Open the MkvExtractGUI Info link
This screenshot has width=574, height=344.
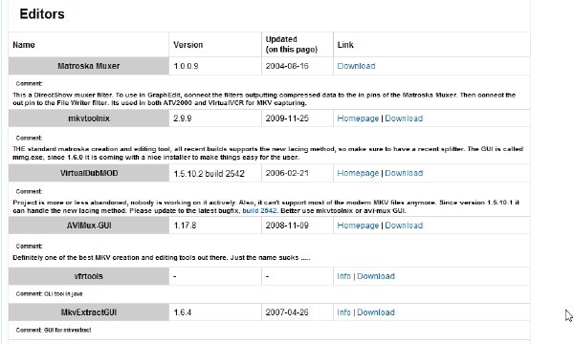tap(343, 312)
